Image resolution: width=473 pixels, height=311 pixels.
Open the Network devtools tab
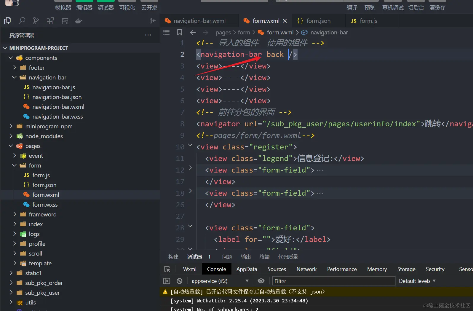[306, 269]
